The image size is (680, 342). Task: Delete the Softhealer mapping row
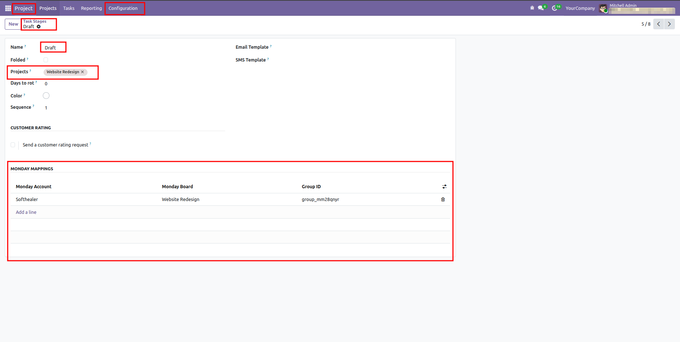tap(443, 200)
